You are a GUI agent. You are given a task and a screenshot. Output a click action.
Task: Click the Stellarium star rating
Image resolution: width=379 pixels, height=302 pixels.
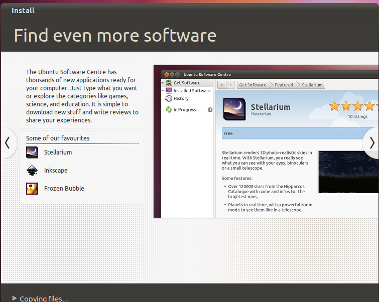[353, 106]
